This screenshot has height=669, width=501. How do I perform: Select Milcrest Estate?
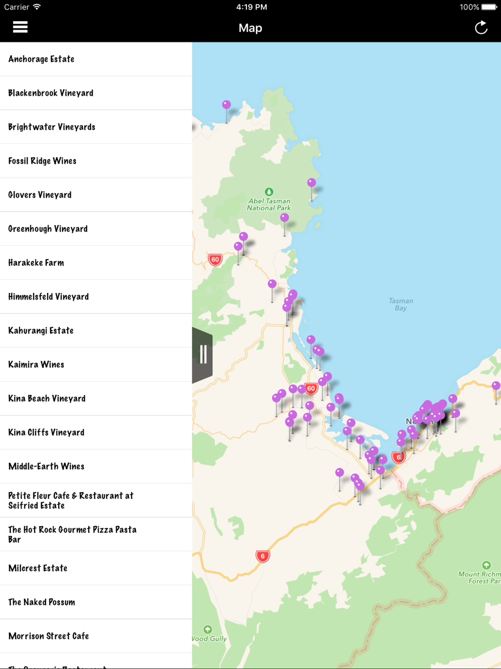coord(96,568)
